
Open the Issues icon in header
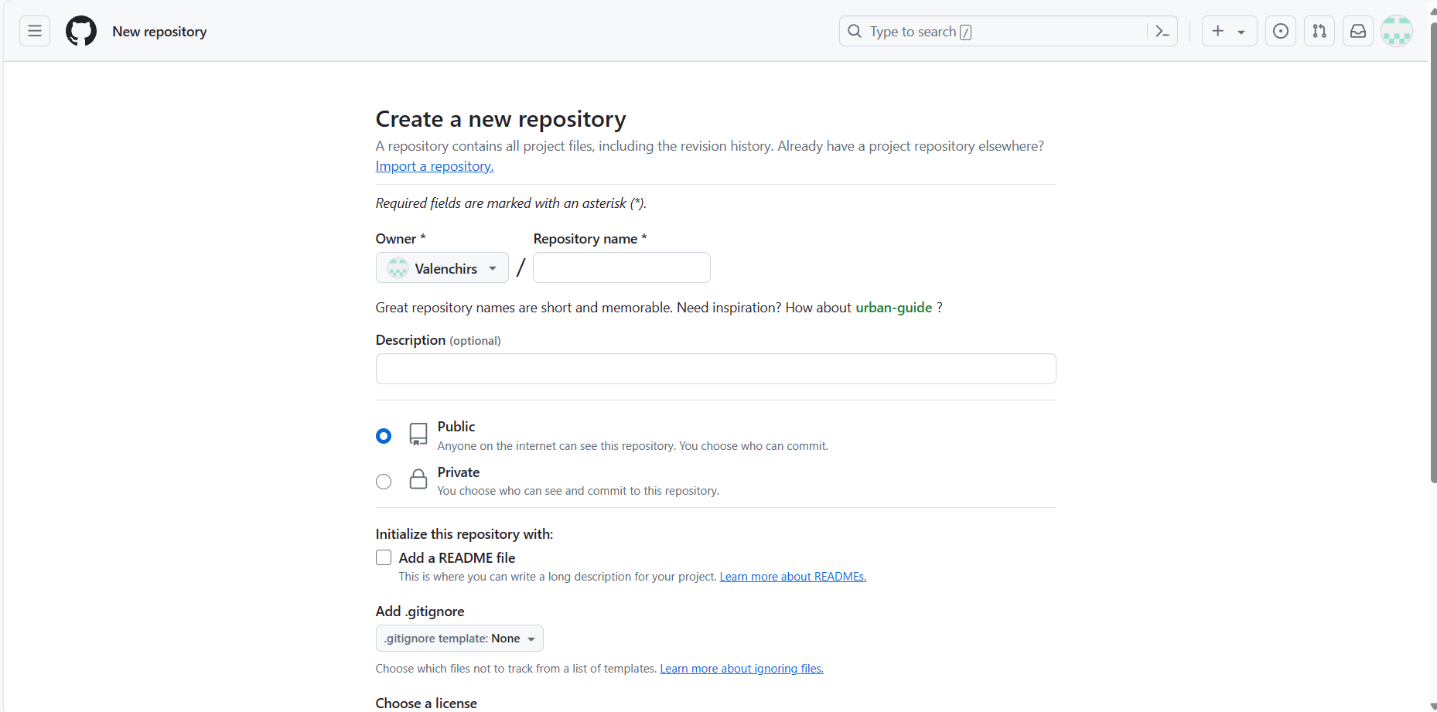pos(1281,31)
